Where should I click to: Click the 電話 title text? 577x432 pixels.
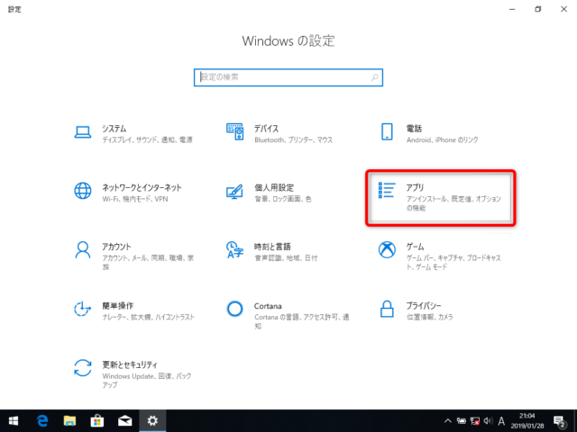[414, 129]
